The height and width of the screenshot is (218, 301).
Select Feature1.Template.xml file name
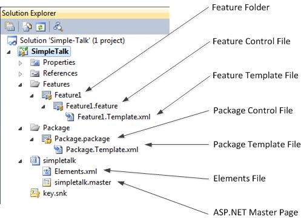114,117
